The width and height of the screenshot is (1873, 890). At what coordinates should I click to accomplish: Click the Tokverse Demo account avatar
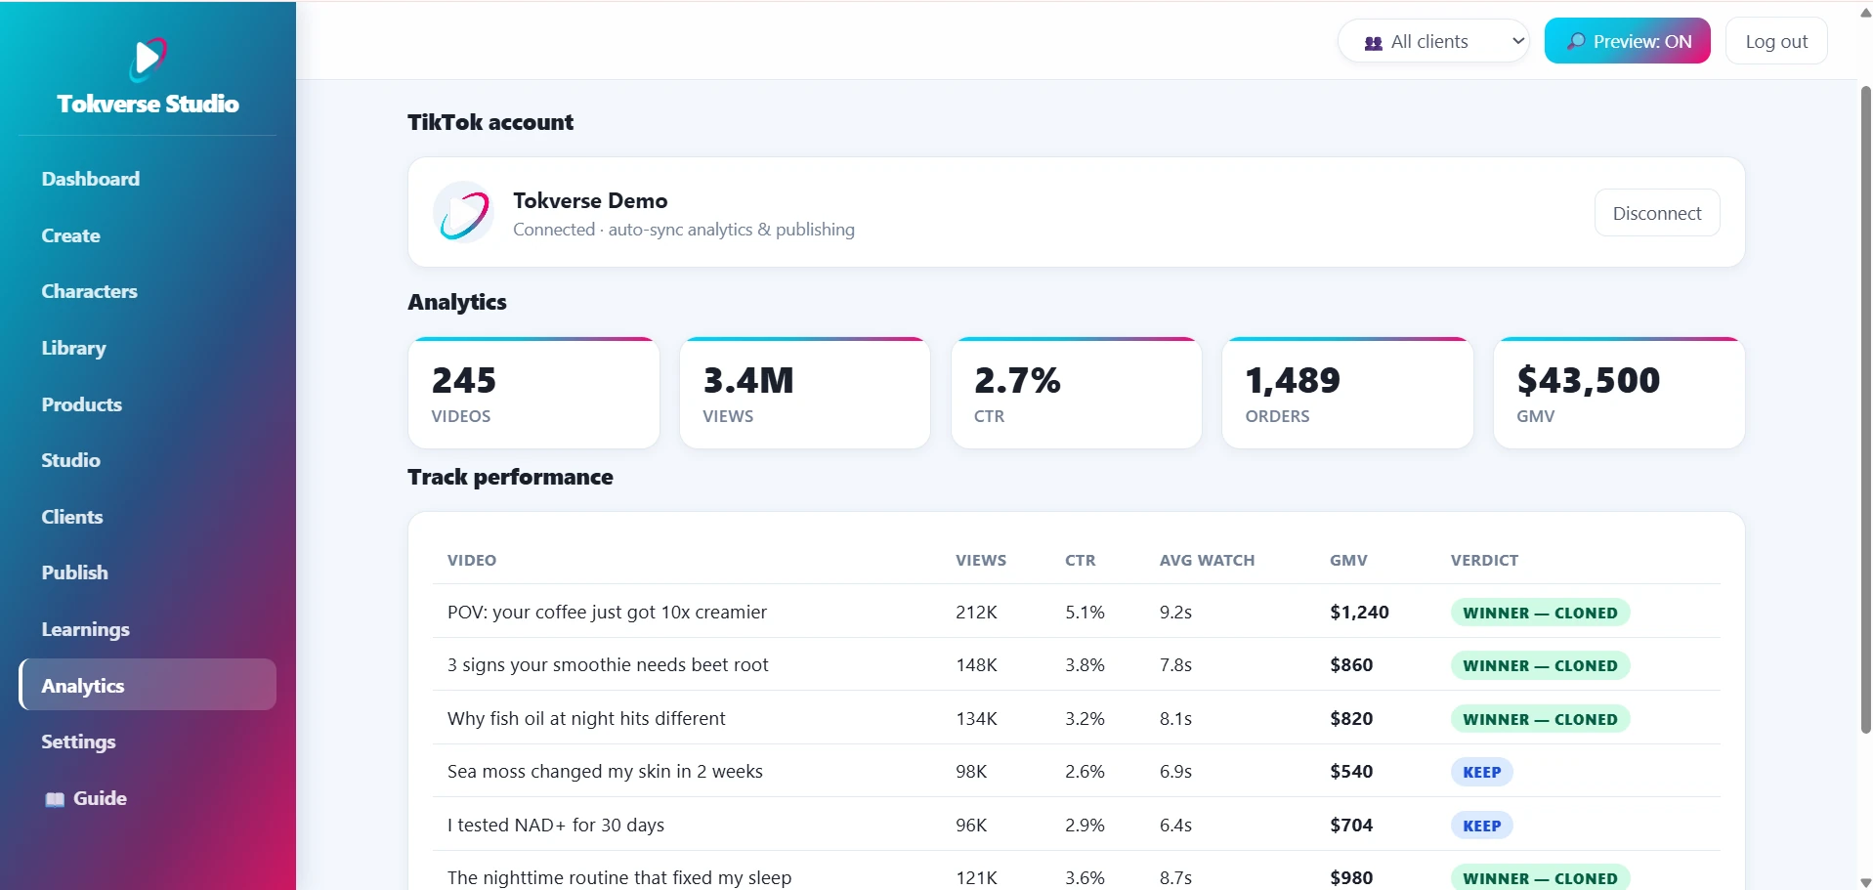point(463,212)
